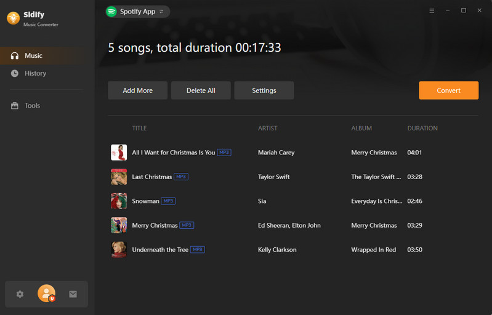Viewport: 492px width, 315px height.
Task: Click duration '03:28'
Action: point(414,177)
